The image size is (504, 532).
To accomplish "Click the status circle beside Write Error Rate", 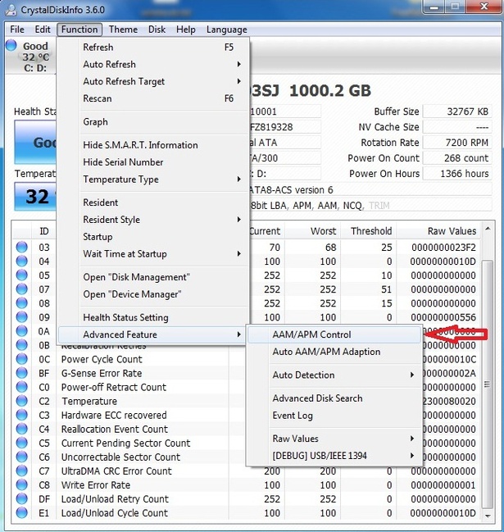I will 21,484.
